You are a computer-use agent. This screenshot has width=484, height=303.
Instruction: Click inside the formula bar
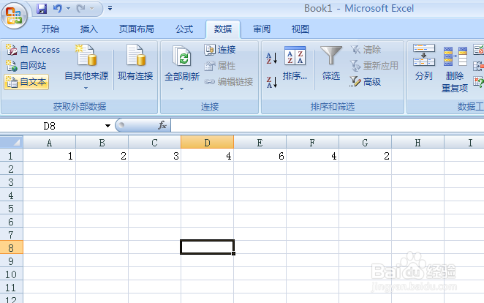(328, 126)
